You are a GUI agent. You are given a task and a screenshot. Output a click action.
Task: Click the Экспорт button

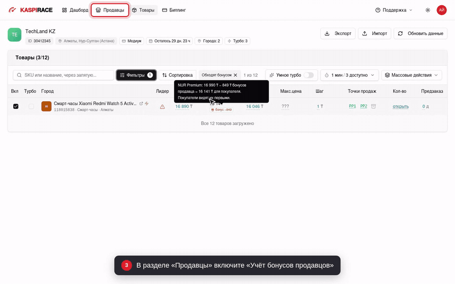tap(338, 33)
